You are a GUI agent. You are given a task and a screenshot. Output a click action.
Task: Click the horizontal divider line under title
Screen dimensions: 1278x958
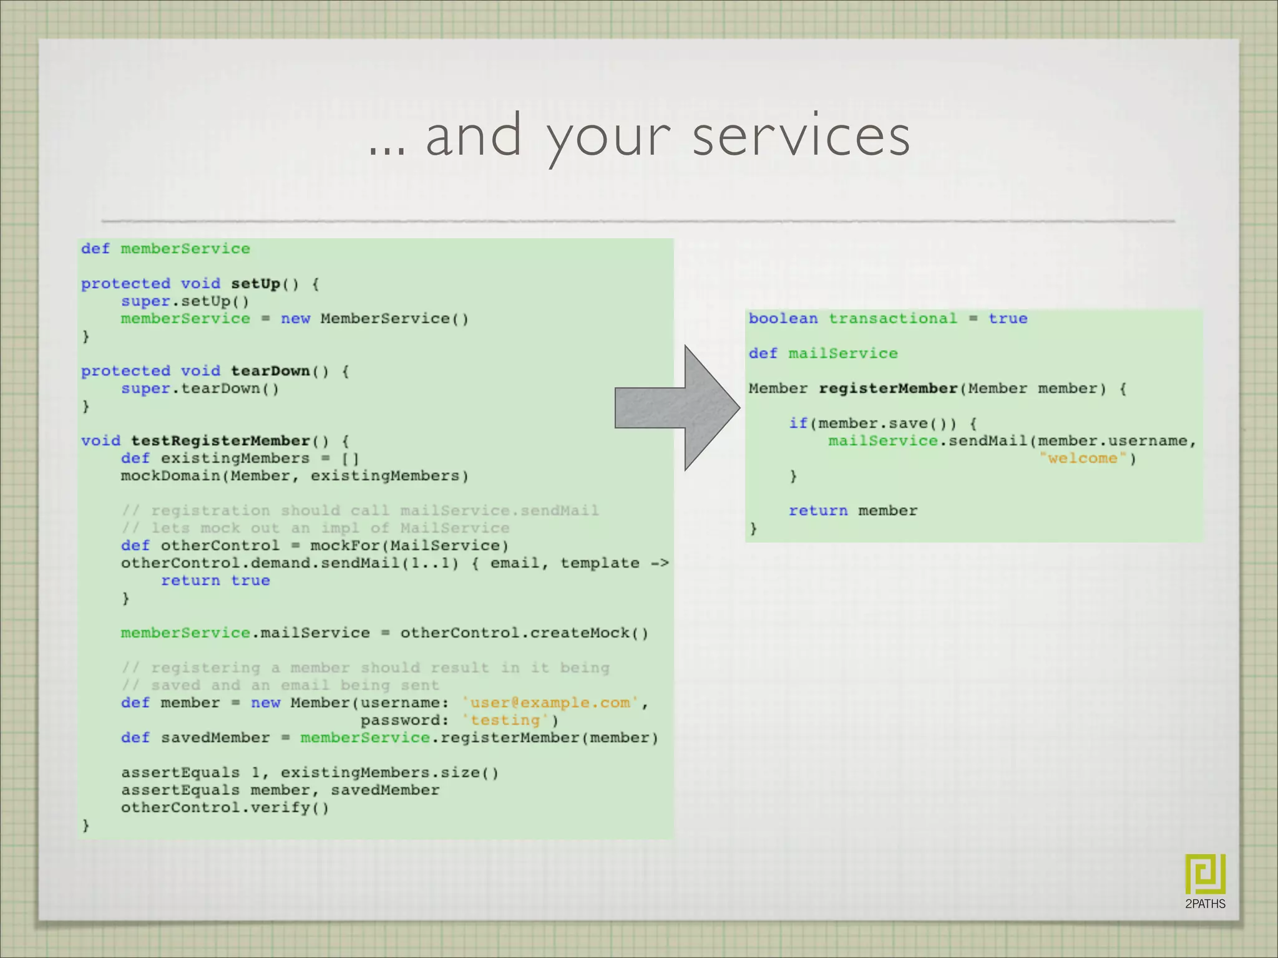tap(638, 221)
